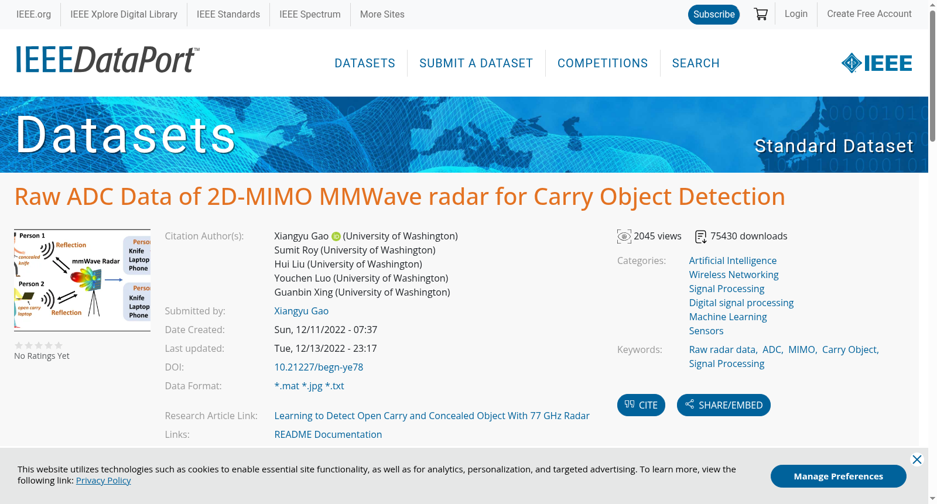The image size is (937, 504).
Task: Click the *.mat *.jpg *.txt data format text
Action: pyautogui.click(x=309, y=386)
